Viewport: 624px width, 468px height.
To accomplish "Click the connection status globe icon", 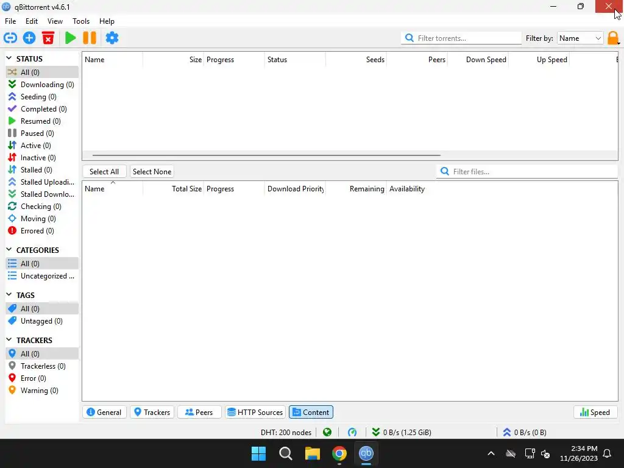I will (x=327, y=432).
